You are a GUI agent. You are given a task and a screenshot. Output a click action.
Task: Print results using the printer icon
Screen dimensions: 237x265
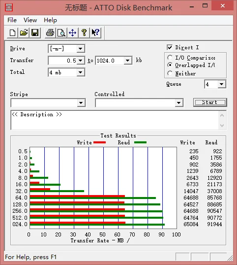50,33
